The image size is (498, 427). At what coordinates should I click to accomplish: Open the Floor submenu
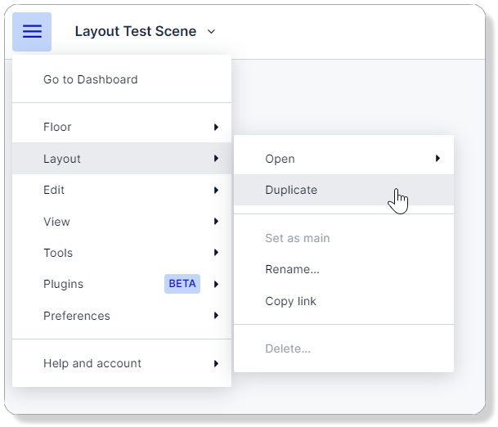coord(57,127)
